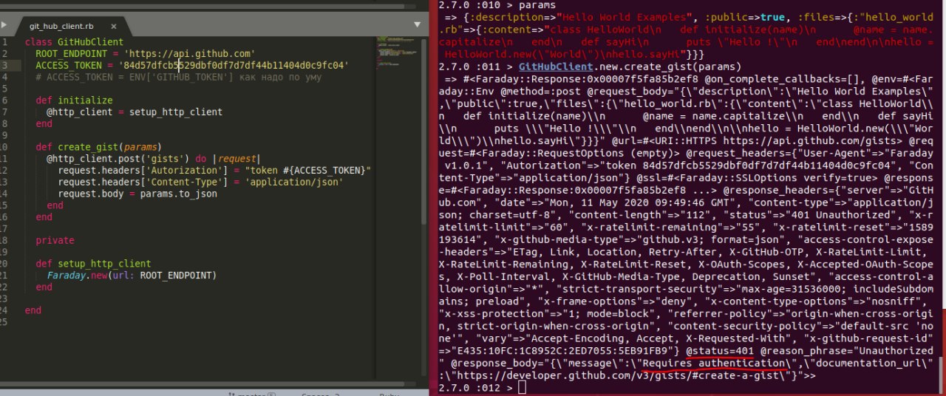Click 'def create_gist(params)' line
946x396 pixels.
click(x=98, y=147)
